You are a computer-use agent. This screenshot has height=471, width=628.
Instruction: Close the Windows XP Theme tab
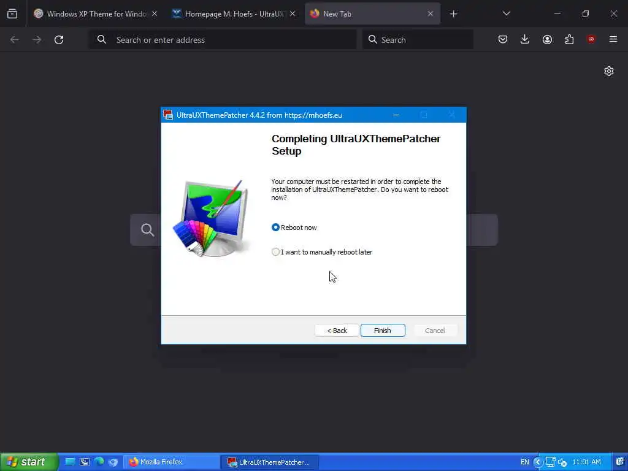[x=155, y=13]
